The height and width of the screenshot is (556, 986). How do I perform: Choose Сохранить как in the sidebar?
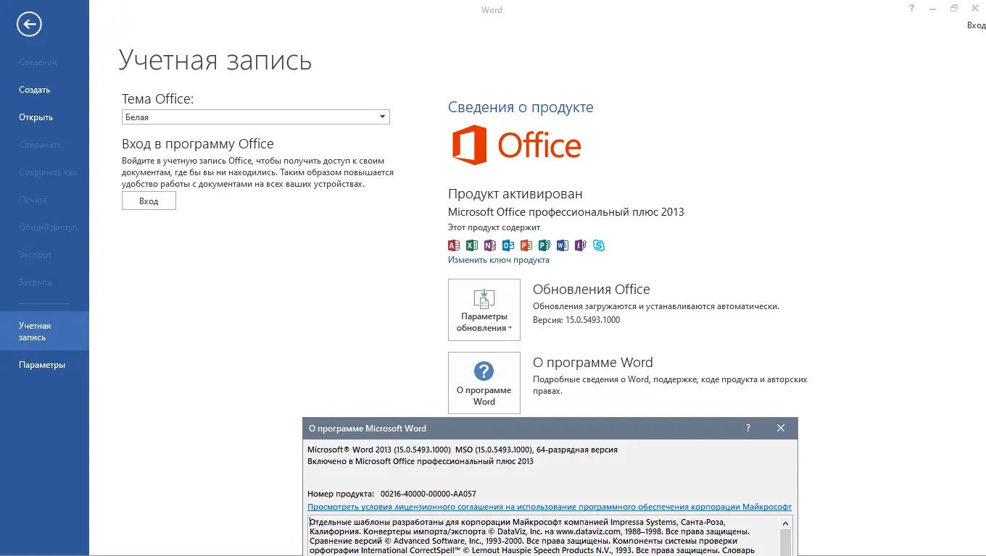[x=48, y=172]
